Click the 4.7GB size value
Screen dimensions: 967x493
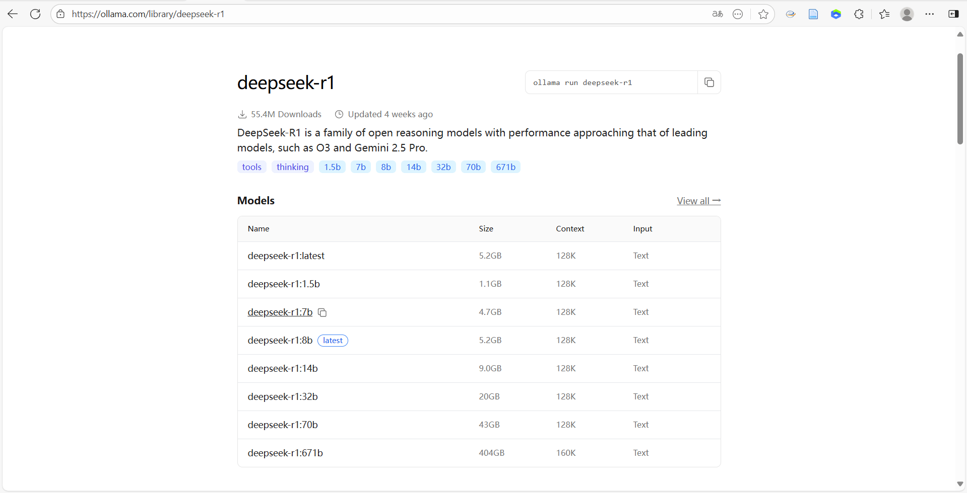point(490,312)
